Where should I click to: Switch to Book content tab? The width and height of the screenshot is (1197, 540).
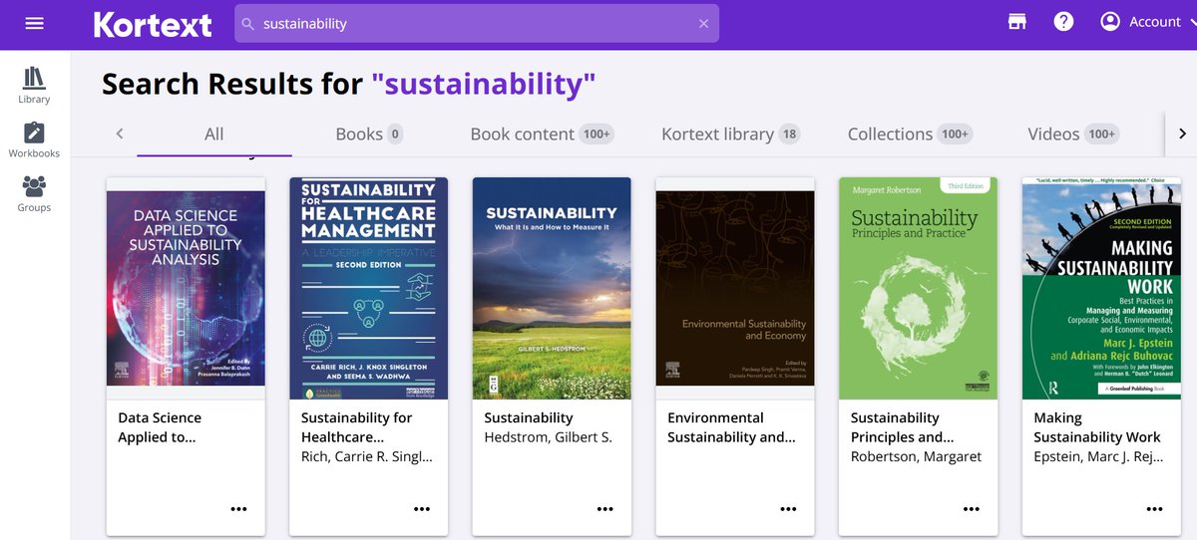(542, 134)
